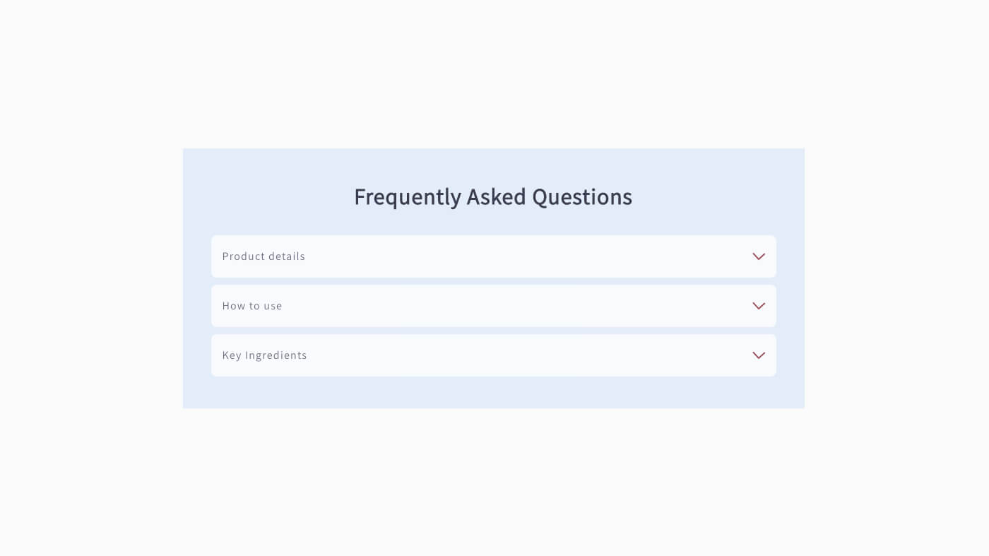This screenshot has height=556, width=989.
Task: Select the Key Ingredients disclosure triangle
Action: click(x=759, y=355)
